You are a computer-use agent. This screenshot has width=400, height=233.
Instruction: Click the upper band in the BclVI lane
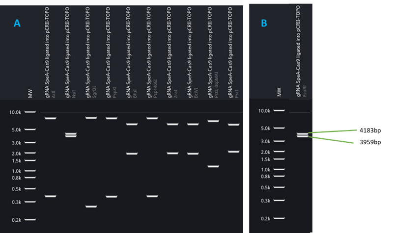(193, 124)
